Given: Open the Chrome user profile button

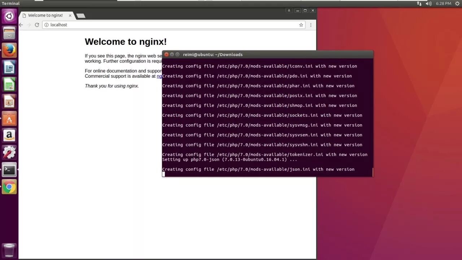Looking at the screenshot, I should pyautogui.click(x=289, y=10).
